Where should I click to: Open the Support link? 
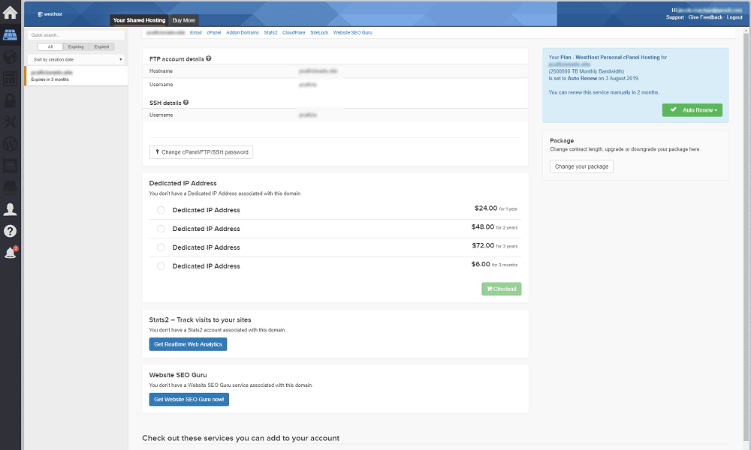tap(675, 17)
